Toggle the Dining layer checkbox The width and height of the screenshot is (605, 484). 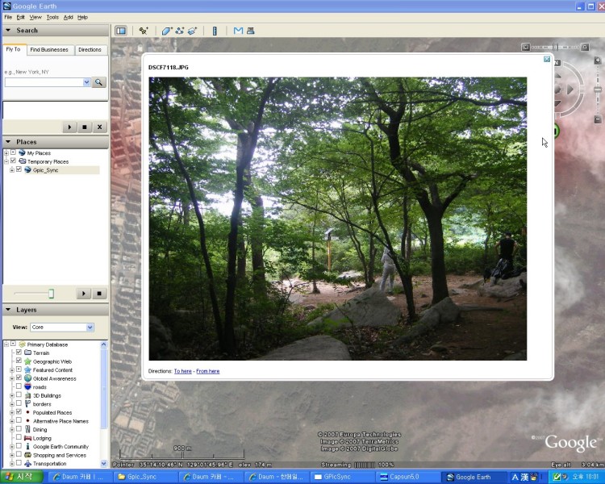point(19,429)
